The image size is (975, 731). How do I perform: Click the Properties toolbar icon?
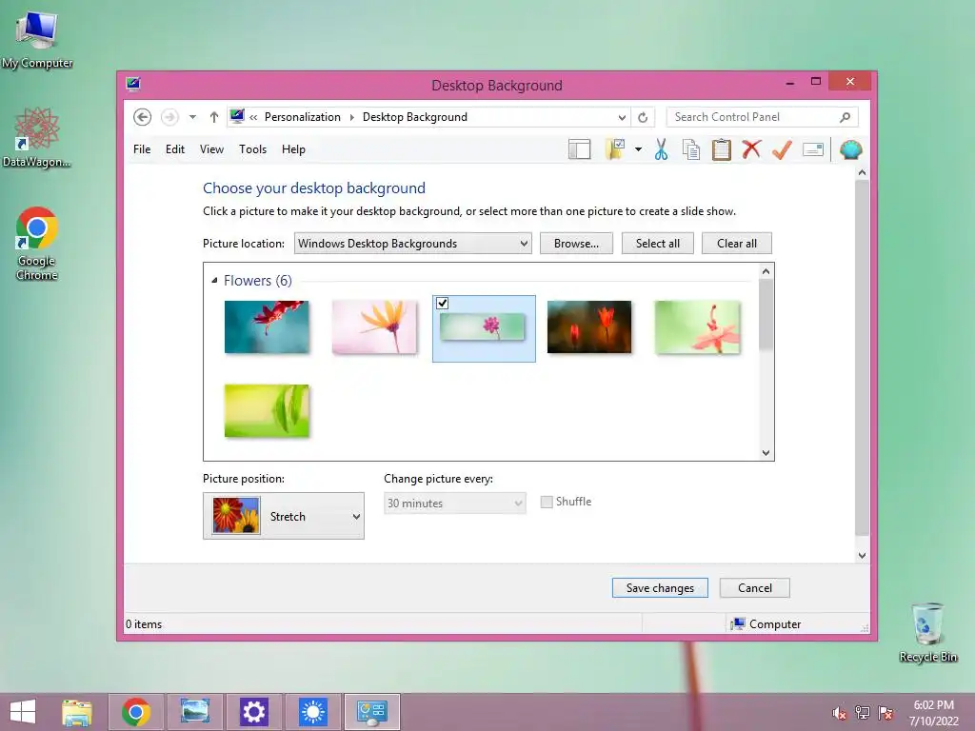click(x=813, y=149)
